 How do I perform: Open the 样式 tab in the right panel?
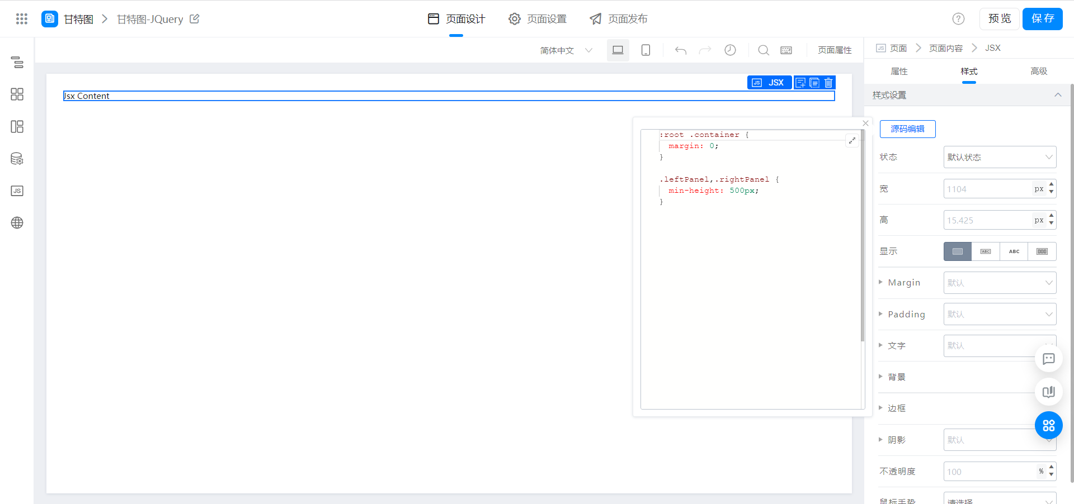969,71
